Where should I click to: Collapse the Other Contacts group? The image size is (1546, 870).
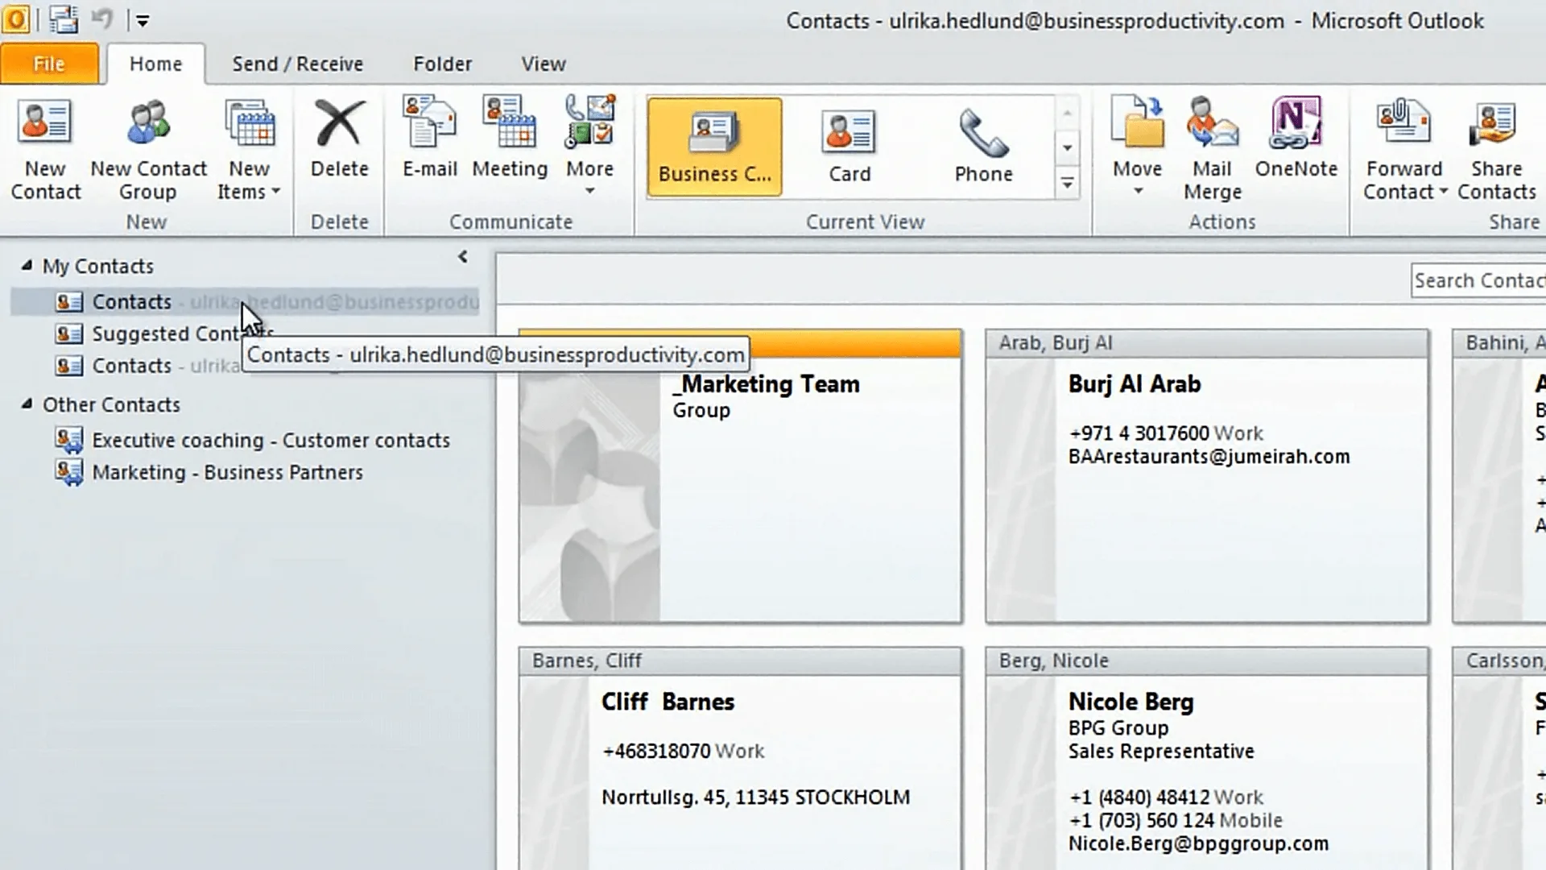click(x=27, y=404)
